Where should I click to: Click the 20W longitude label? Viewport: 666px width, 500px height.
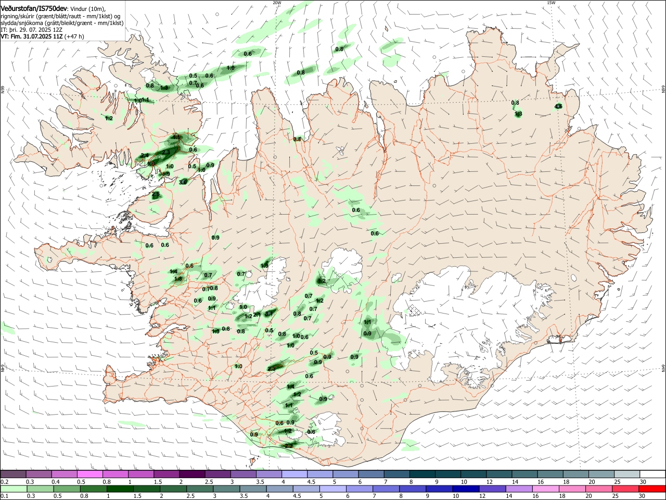tap(277, 3)
